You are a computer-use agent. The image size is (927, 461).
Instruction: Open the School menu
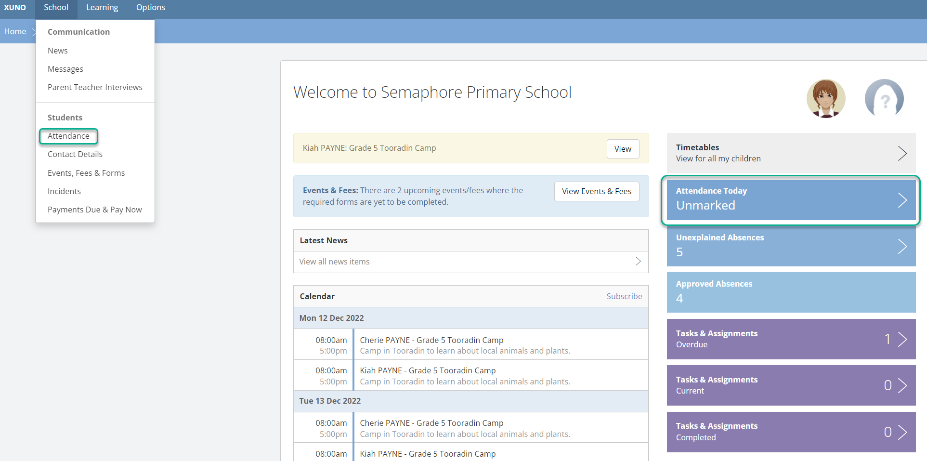coord(56,7)
